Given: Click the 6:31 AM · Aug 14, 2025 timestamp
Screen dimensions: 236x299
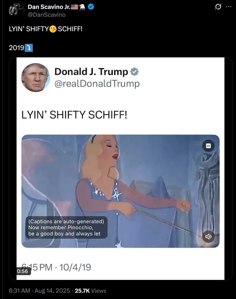Looking at the screenshot, I should pyautogui.click(x=39, y=291).
